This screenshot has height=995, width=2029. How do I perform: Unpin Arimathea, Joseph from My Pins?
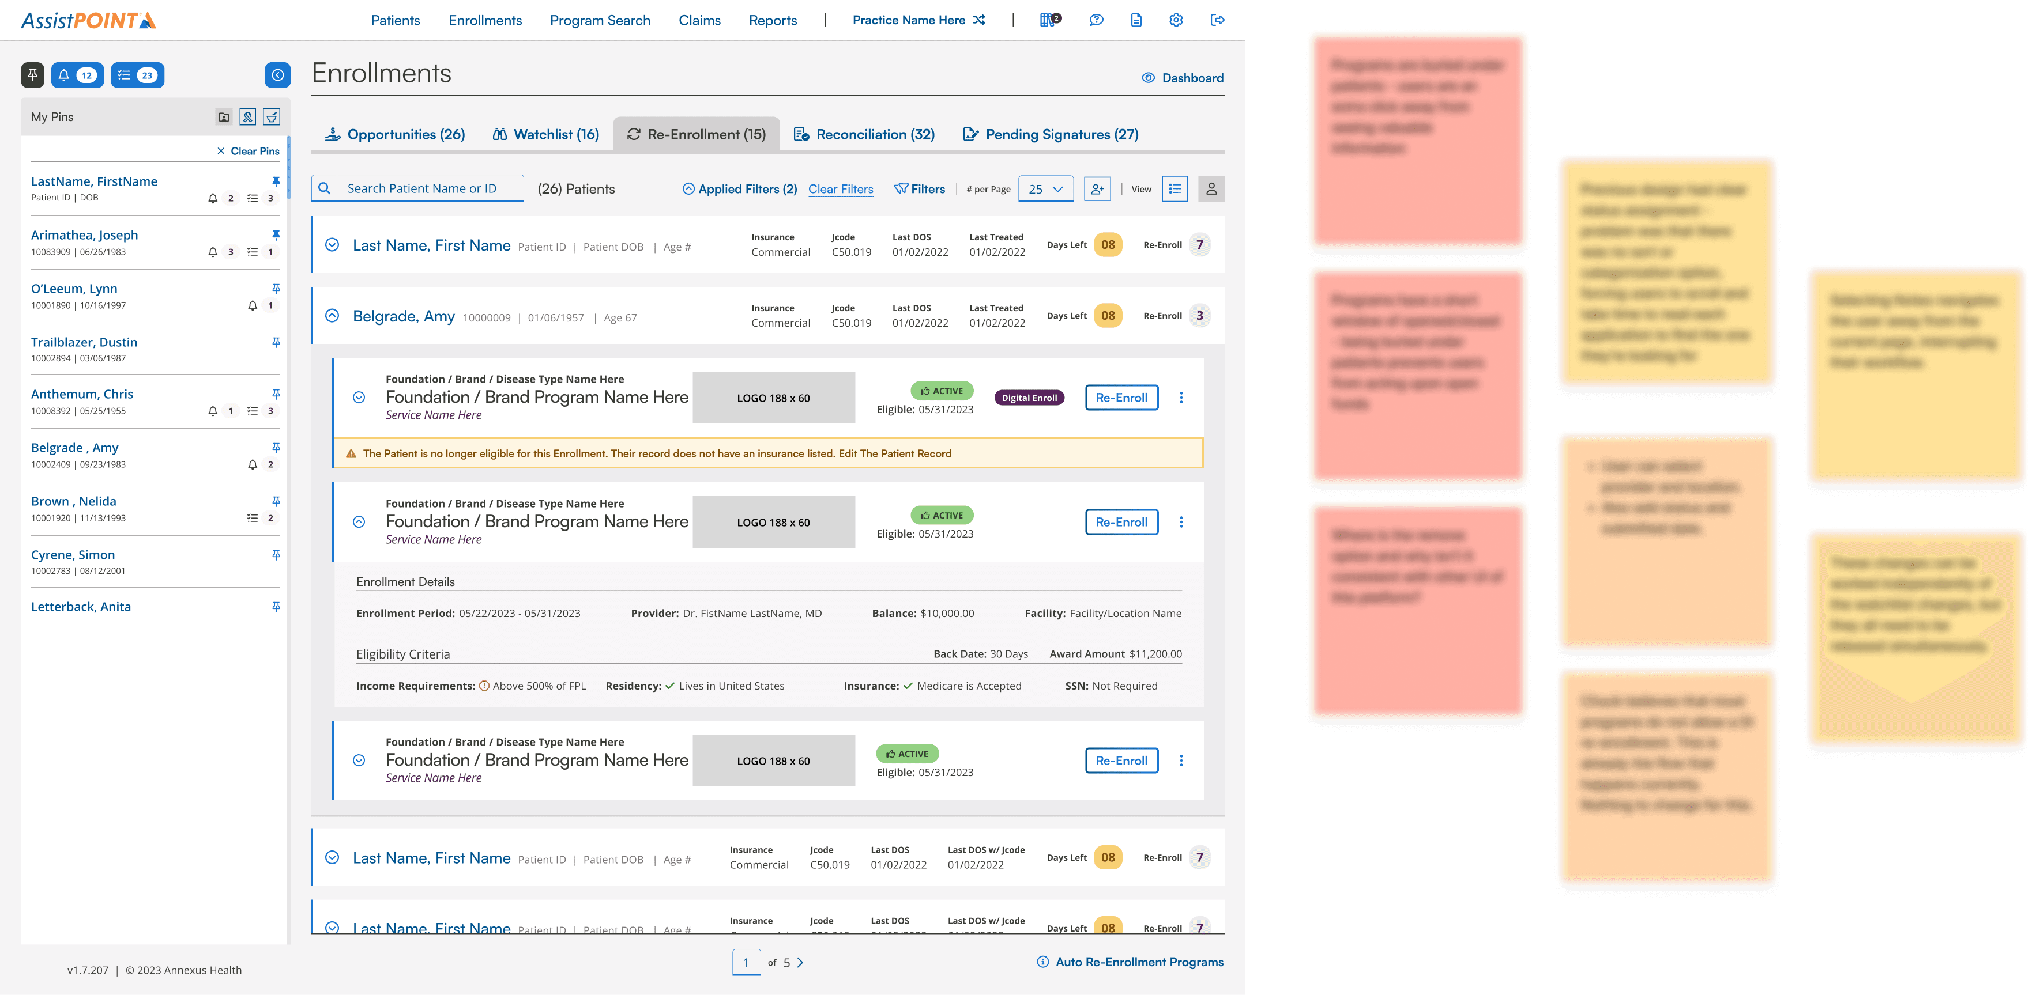[276, 236]
